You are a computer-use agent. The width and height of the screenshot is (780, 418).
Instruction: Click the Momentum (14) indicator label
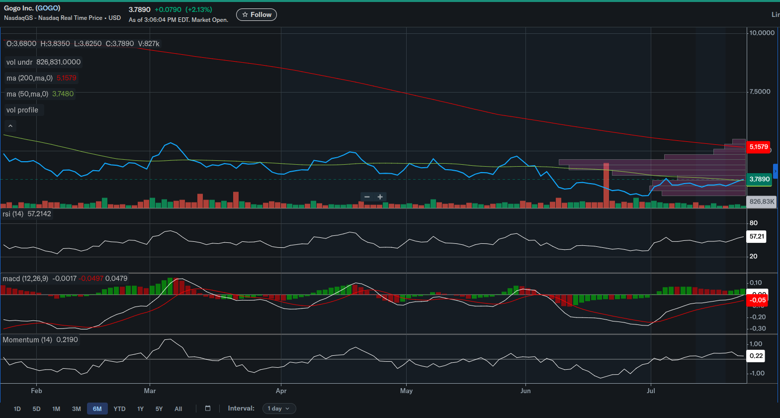tap(27, 340)
